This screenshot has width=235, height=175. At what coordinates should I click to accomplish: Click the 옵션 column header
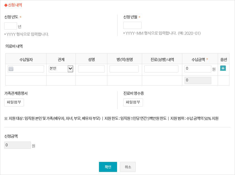223,59
